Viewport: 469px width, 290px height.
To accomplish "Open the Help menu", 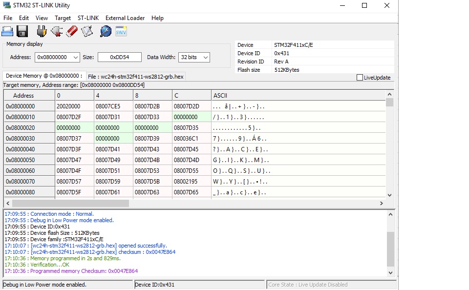I will pyautogui.click(x=157, y=18).
